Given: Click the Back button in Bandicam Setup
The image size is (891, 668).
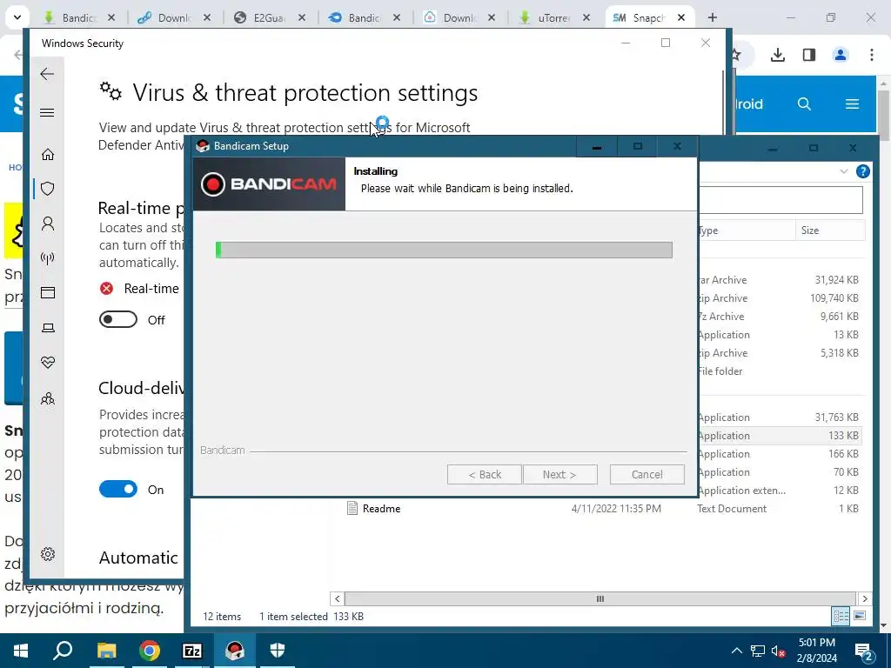Looking at the screenshot, I should click(484, 474).
